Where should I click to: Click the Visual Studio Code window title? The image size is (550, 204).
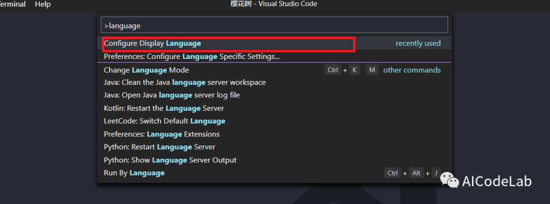[273, 4]
